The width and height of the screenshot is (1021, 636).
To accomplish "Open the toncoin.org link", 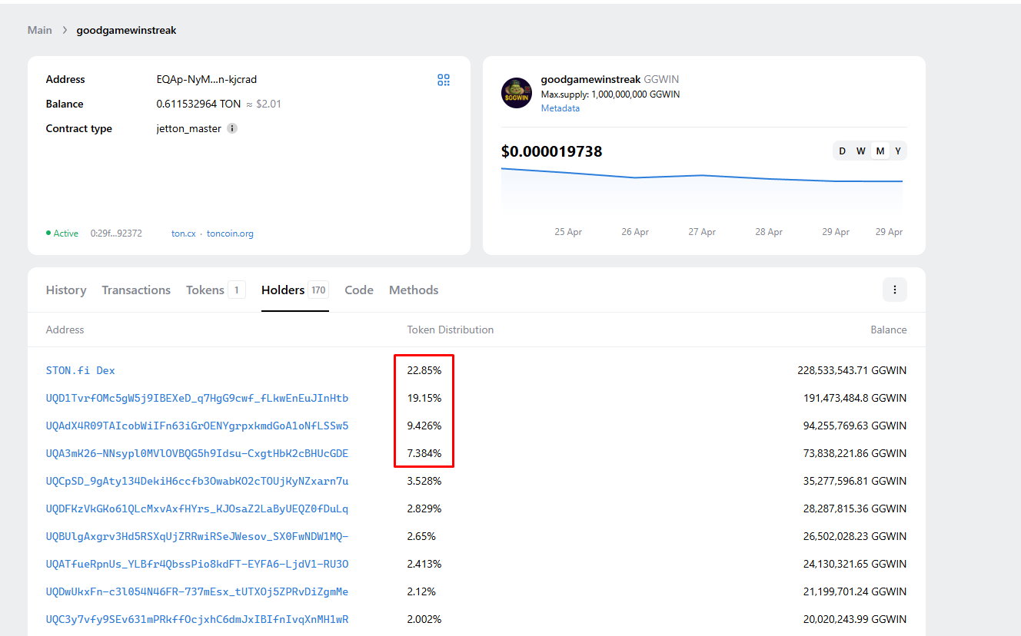I will click(230, 234).
